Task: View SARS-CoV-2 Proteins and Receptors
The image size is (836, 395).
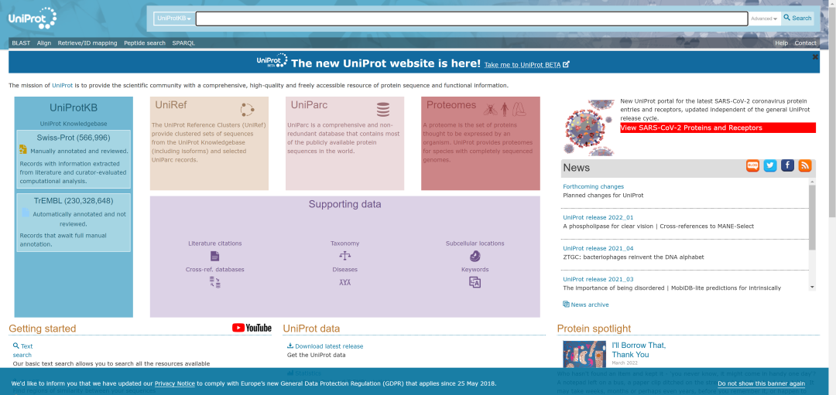Action: 718,128
